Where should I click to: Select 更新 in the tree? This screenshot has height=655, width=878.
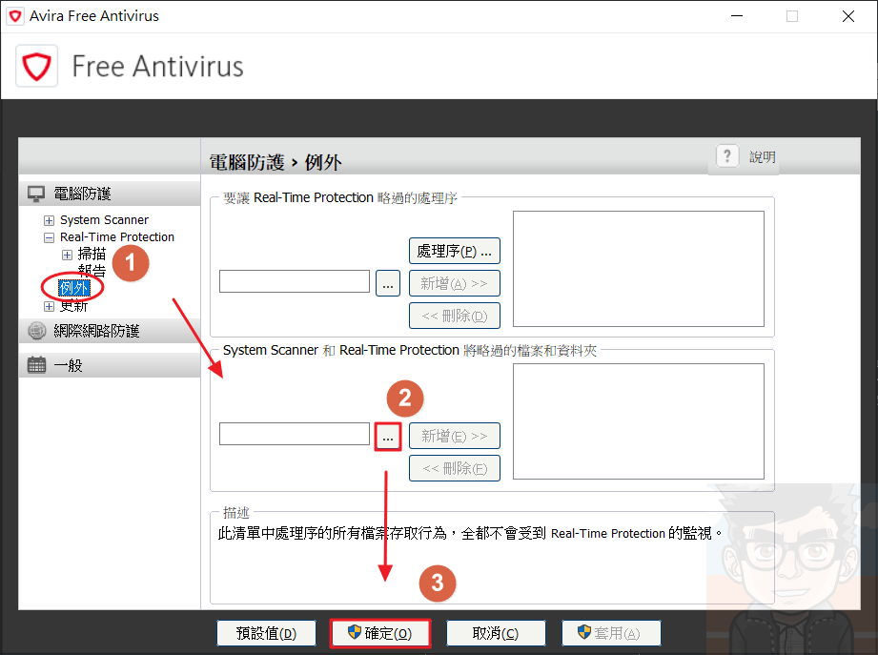[74, 306]
